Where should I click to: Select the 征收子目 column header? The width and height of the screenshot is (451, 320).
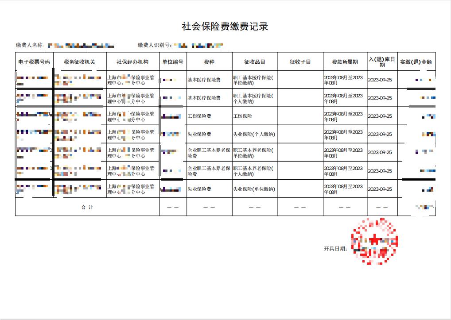point(300,62)
